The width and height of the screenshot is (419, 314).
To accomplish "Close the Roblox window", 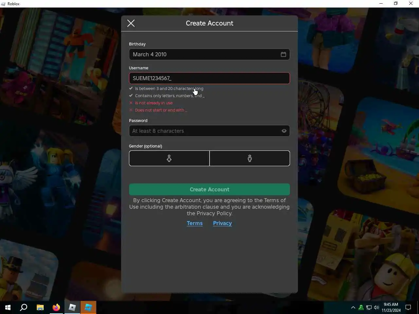I will (x=411, y=4).
